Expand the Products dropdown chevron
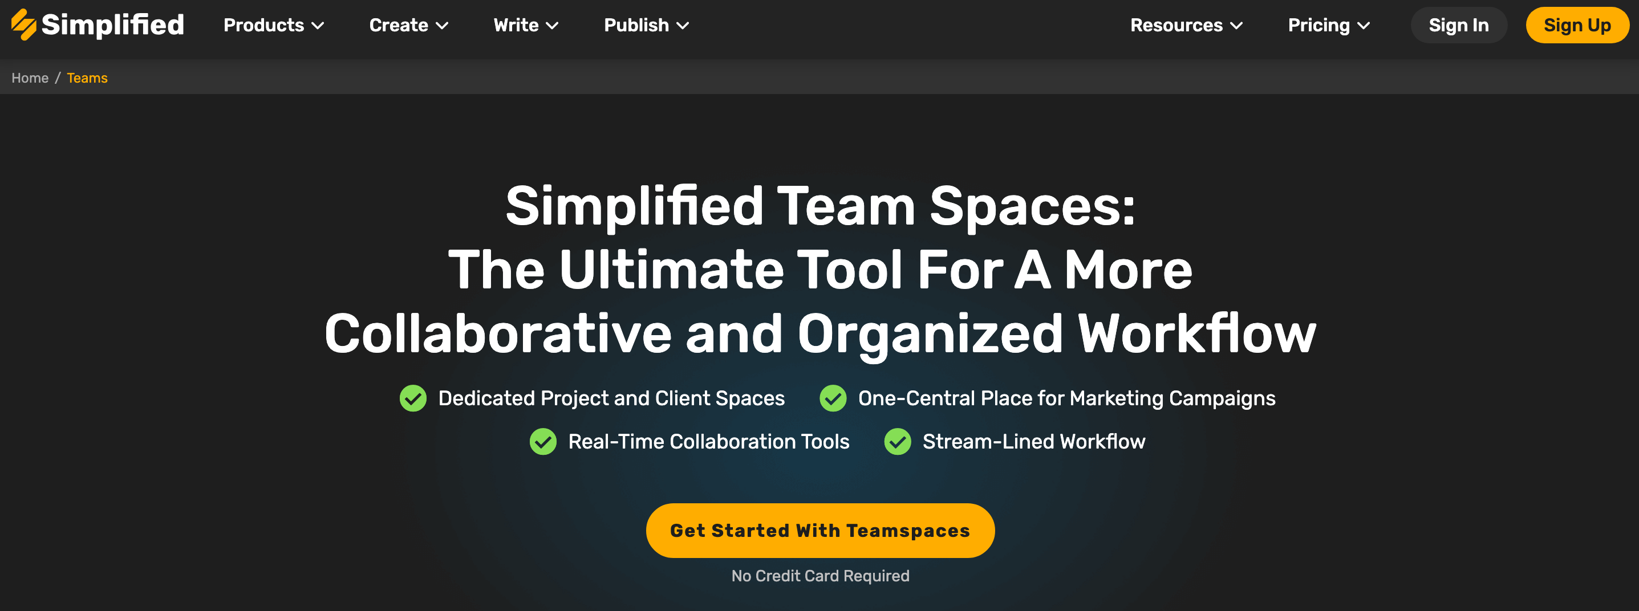 pyautogui.click(x=318, y=26)
